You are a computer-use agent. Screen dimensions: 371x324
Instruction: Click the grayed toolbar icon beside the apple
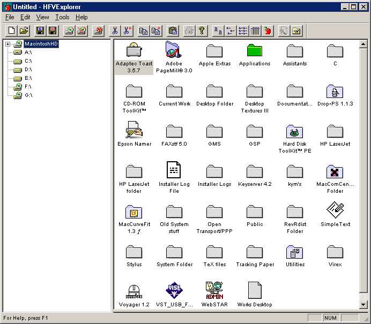click(x=284, y=31)
